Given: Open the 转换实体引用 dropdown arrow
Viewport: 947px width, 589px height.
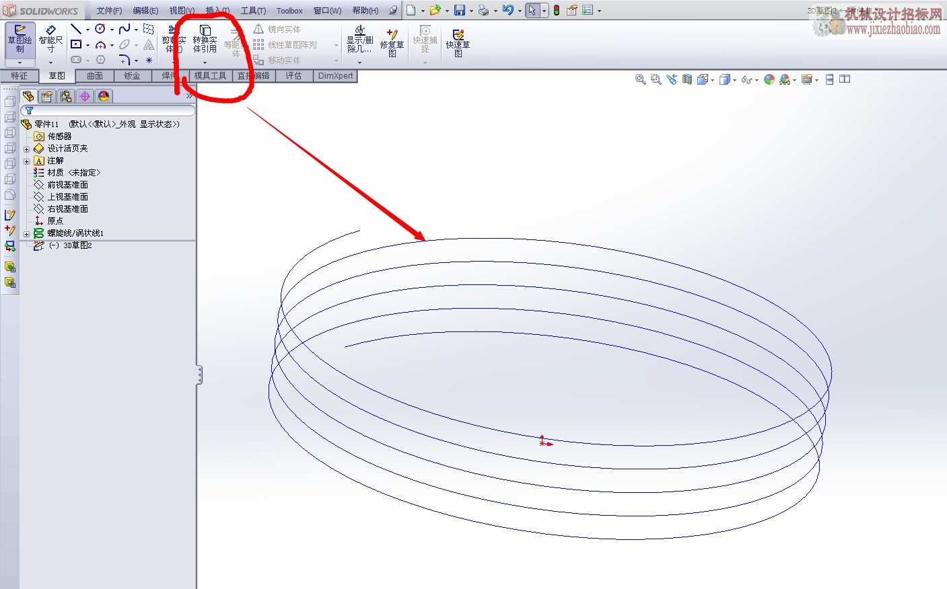Looking at the screenshot, I should [205, 63].
